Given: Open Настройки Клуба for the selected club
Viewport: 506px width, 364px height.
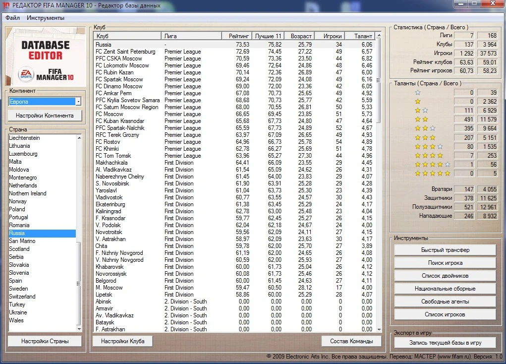Looking at the screenshot, I should pyautogui.click(x=122, y=341).
